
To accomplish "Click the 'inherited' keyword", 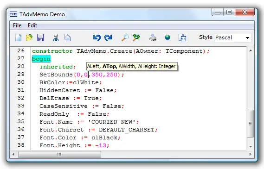I will (x=56, y=67).
